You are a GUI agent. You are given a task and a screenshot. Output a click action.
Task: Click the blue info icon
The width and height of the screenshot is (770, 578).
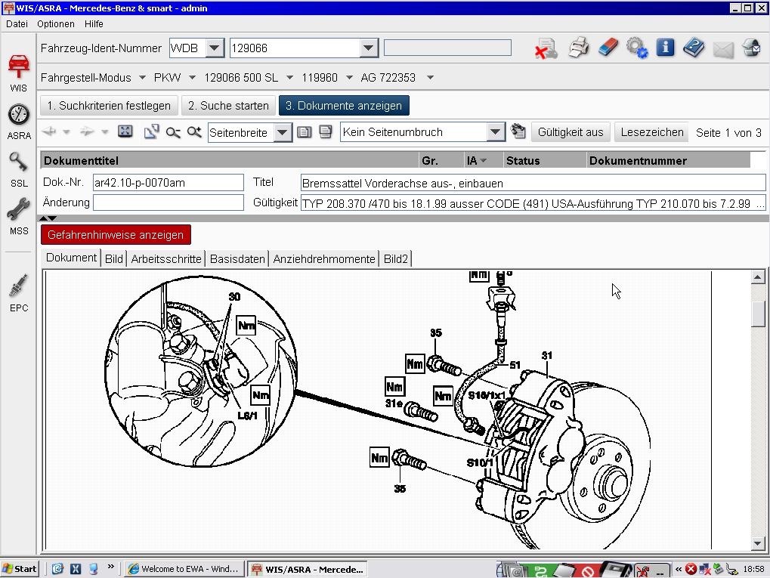pos(666,48)
